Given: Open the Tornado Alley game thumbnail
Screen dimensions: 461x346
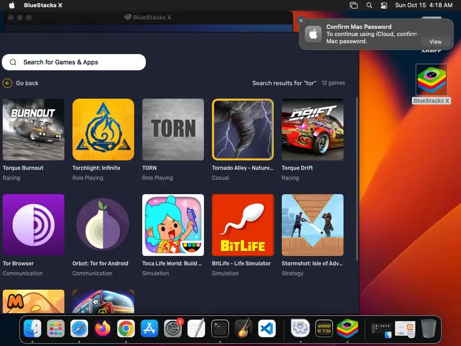Looking at the screenshot, I should (x=243, y=129).
